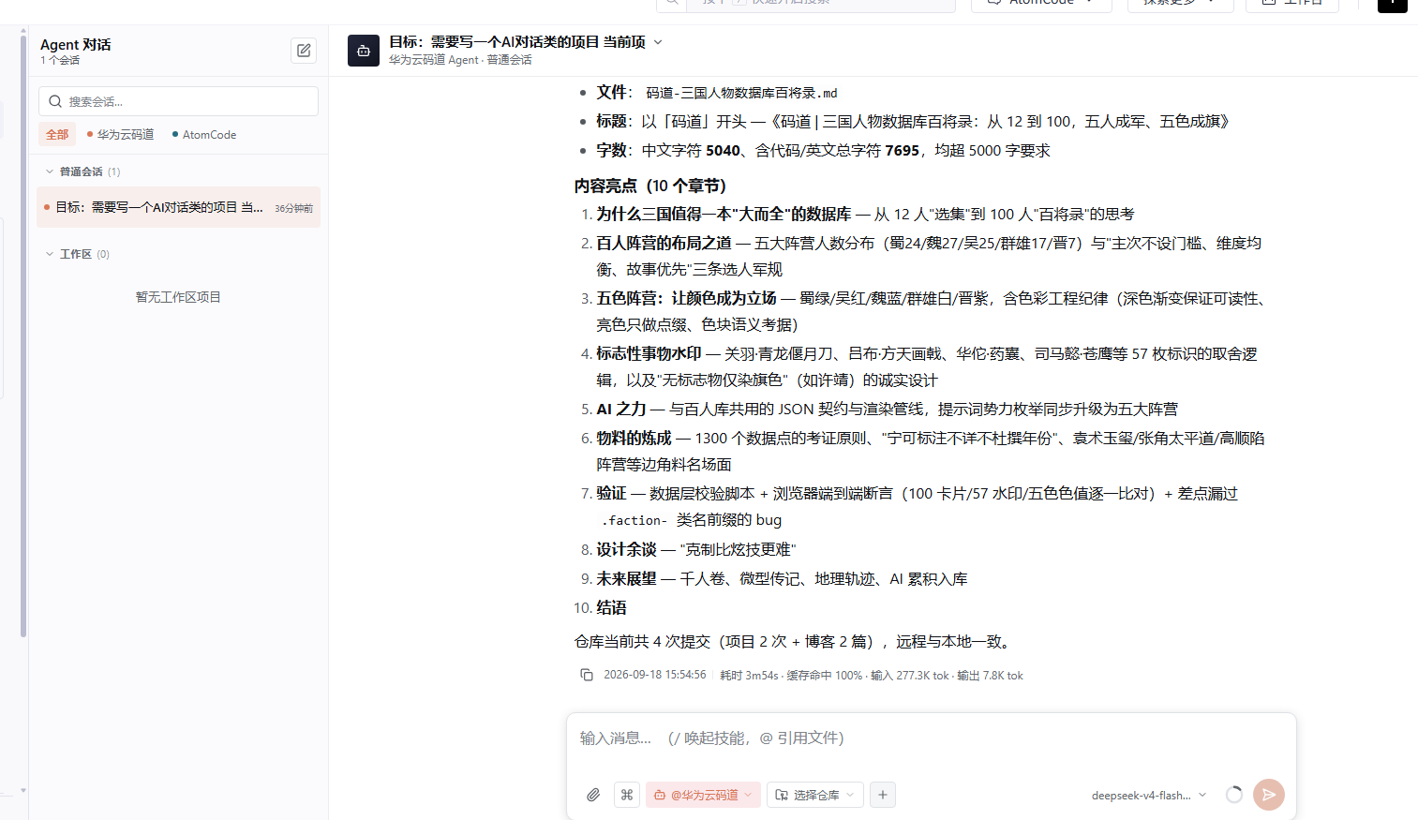Image resolution: width=1418 pixels, height=820 pixels.
Task: Open the deepseek-v4-flash model selector
Action: coord(1149,795)
